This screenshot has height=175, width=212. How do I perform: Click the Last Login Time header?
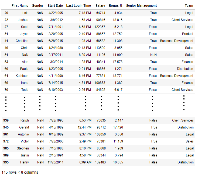click(78, 6)
